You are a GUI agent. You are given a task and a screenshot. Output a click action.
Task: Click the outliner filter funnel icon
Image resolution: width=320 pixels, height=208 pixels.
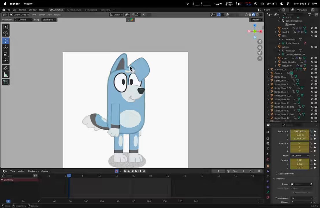[309, 14]
